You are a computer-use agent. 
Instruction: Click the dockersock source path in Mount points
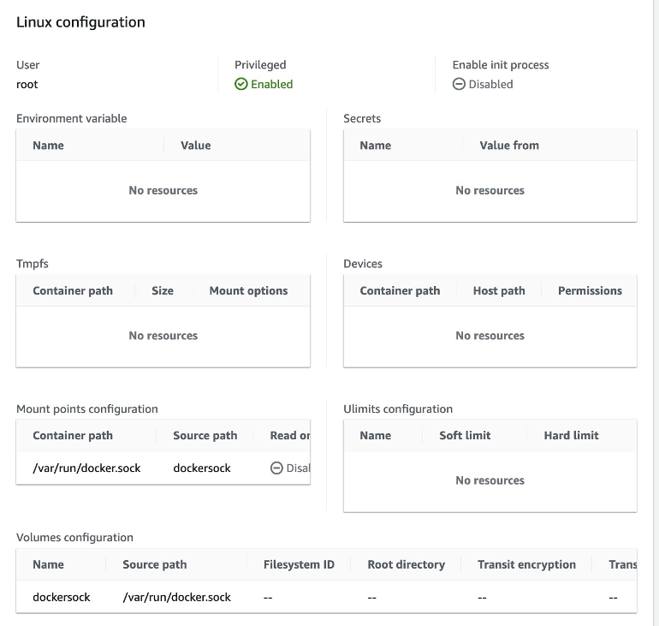coord(201,468)
